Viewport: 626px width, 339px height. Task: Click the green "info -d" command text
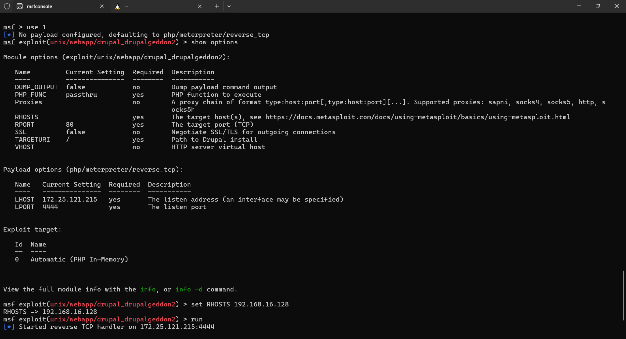(x=189, y=289)
